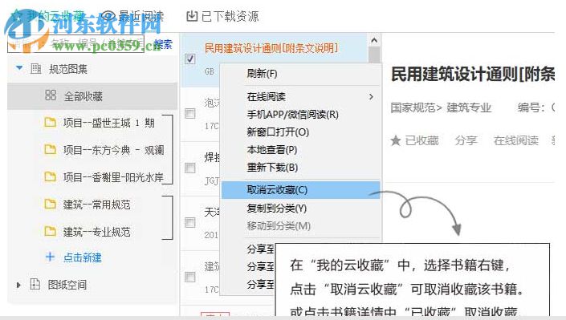Choose 新窗口打开(O) menu entry
The width and height of the screenshot is (566, 320).
pyautogui.click(x=278, y=132)
